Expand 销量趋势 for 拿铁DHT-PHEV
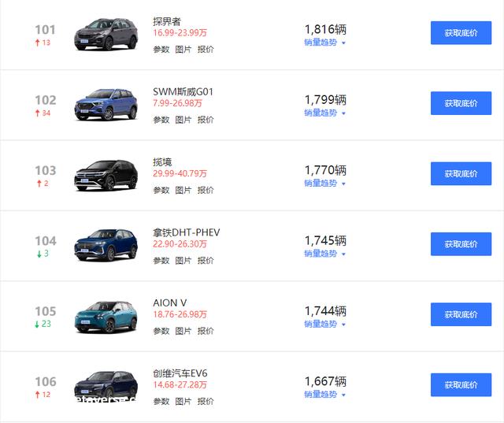The image size is (504, 423). coord(324,254)
